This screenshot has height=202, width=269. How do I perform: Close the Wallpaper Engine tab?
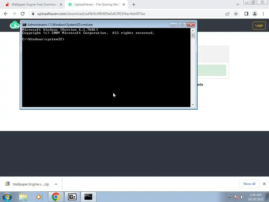(x=61, y=5)
